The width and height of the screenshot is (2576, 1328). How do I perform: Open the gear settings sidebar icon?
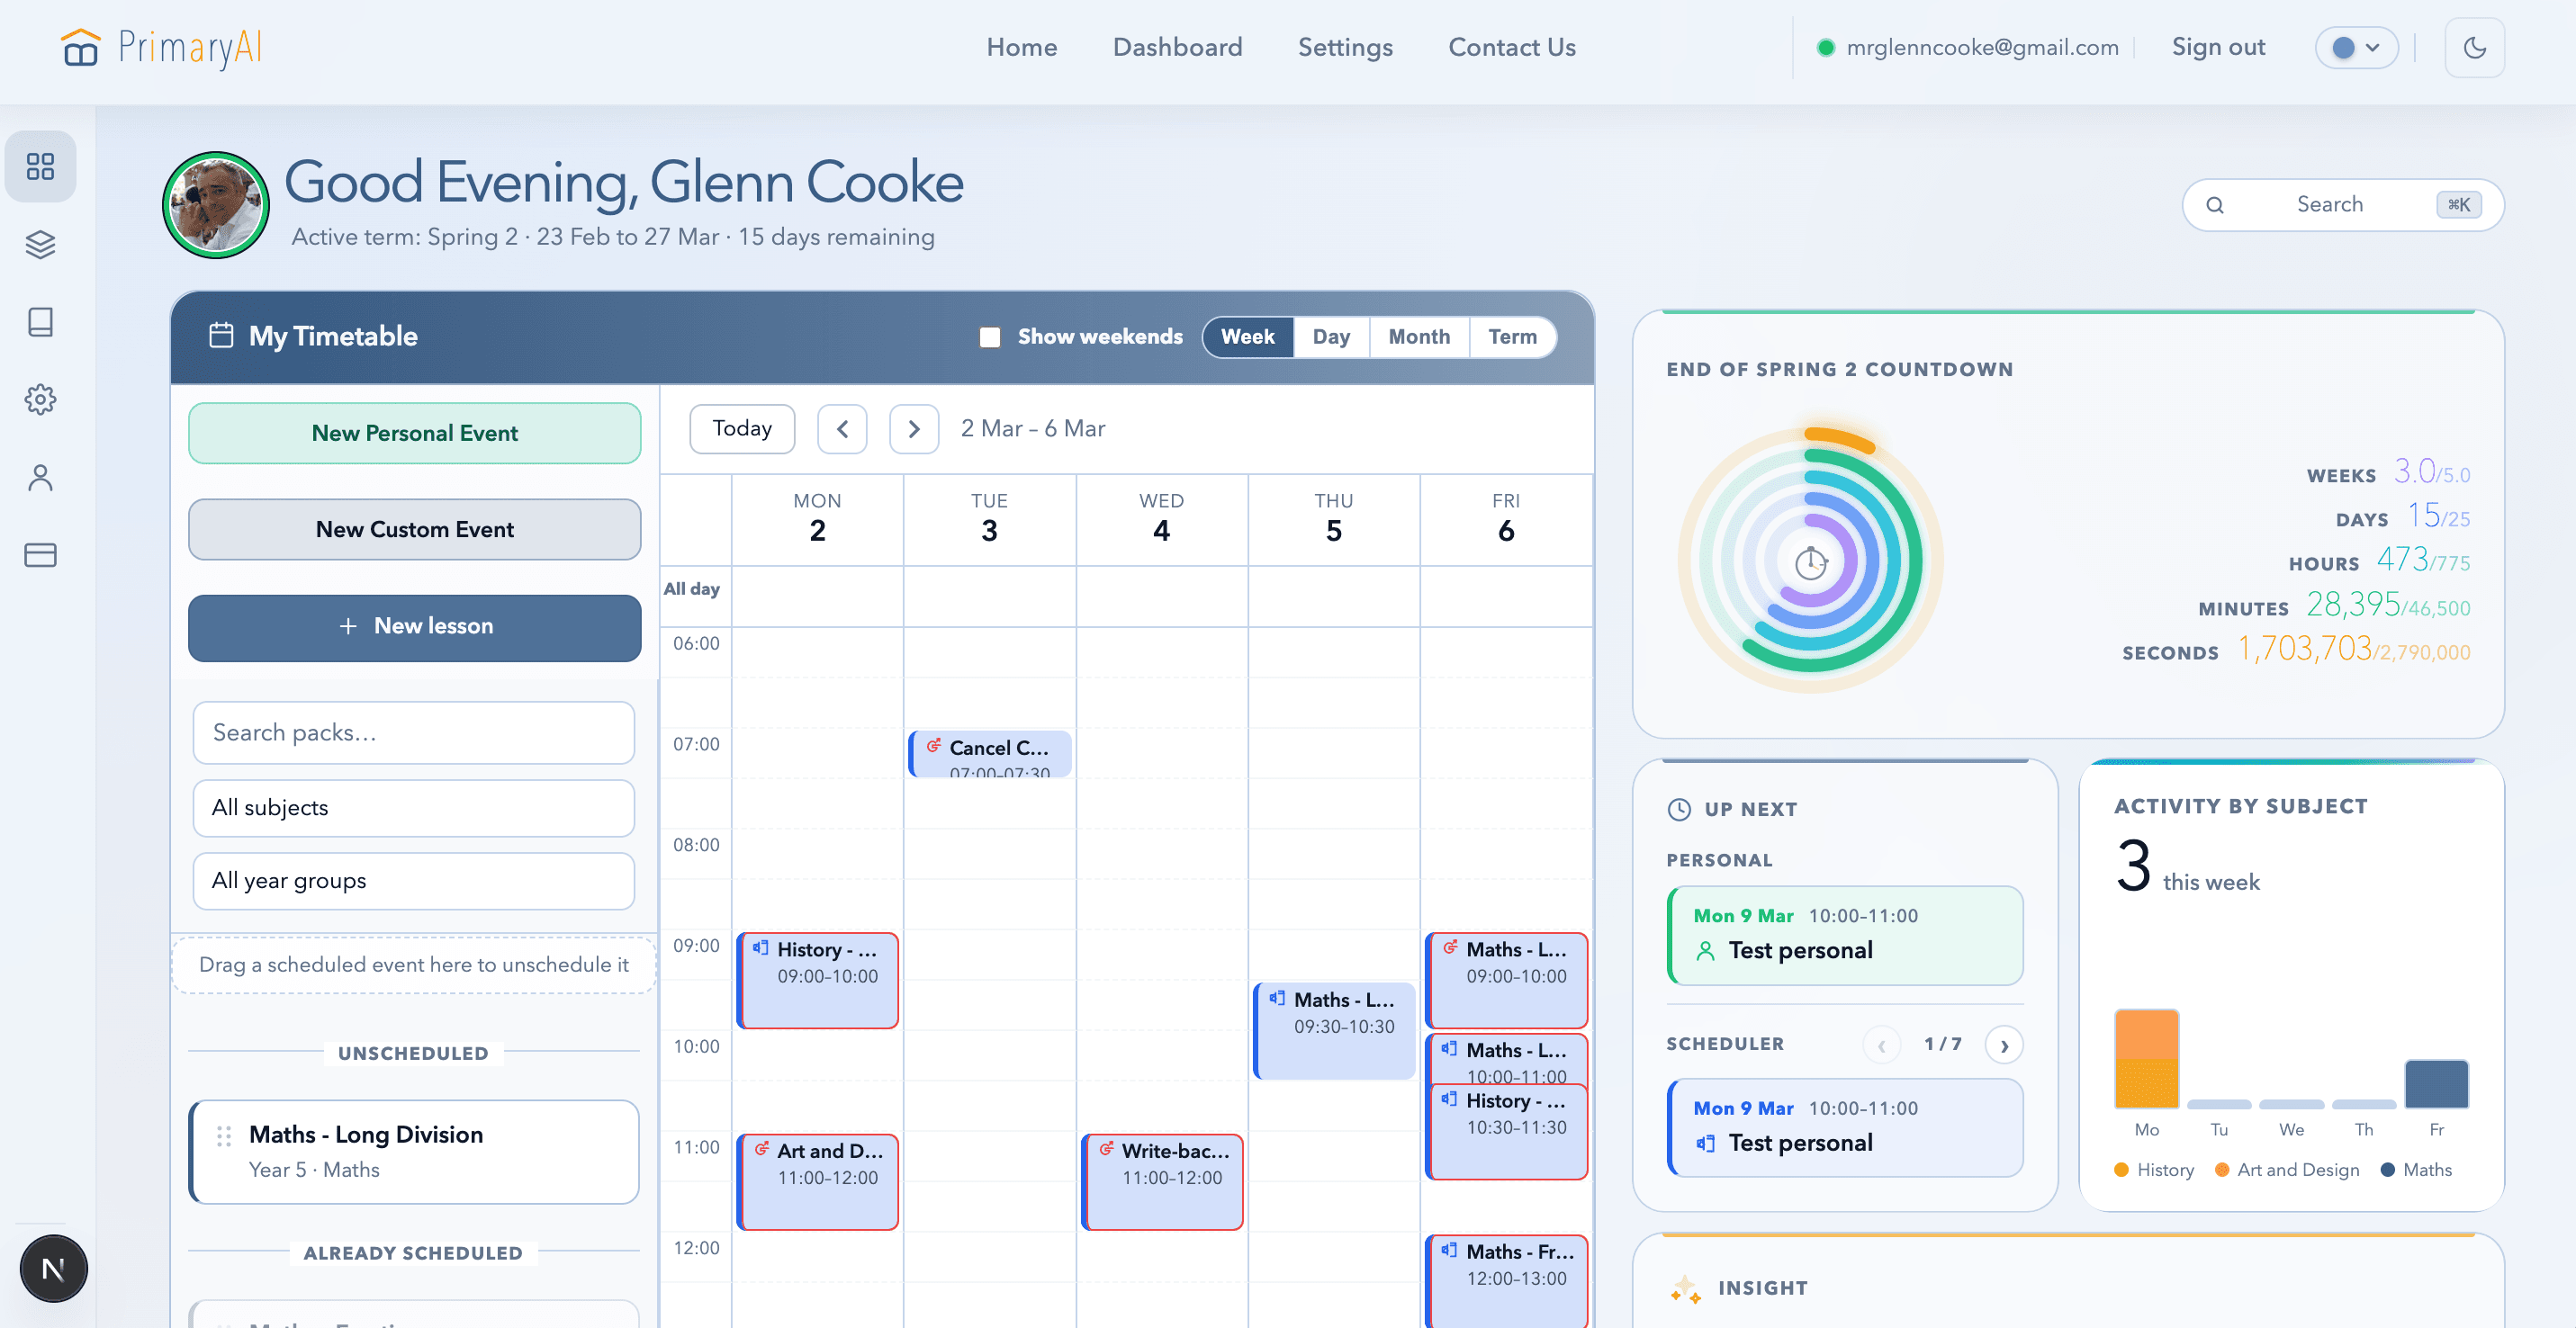click(x=40, y=399)
